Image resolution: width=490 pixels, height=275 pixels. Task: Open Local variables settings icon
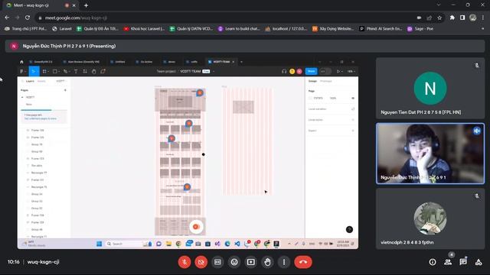click(x=353, y=109)
